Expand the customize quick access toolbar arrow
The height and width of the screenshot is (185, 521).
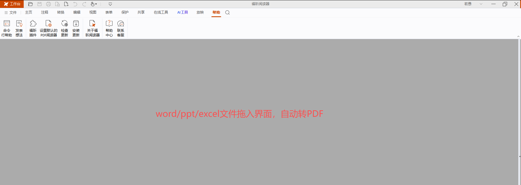pyautogui.click(x=110, y=4)
